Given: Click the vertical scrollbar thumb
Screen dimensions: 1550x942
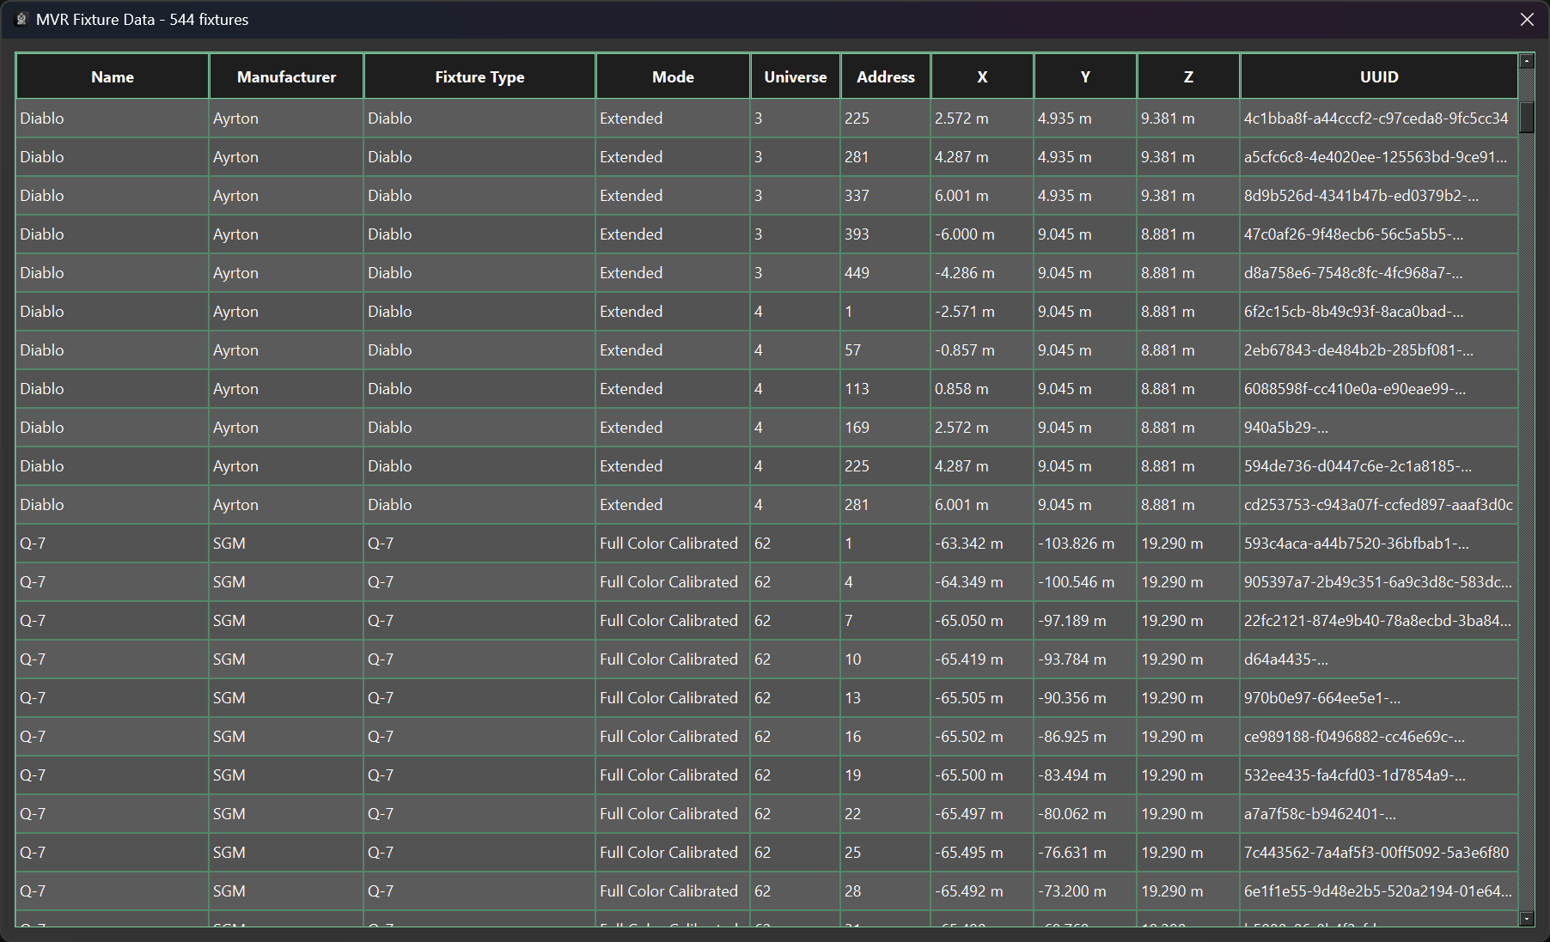Looking at the screenshot, I should (x=1527, y=118).
